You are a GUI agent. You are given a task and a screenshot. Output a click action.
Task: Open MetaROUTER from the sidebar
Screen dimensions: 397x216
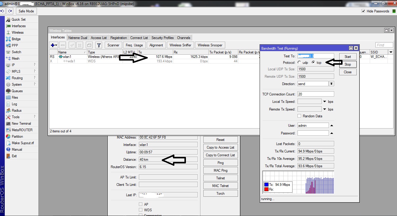(22, 130)
